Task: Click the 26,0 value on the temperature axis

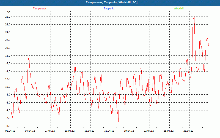Action: 8,25
